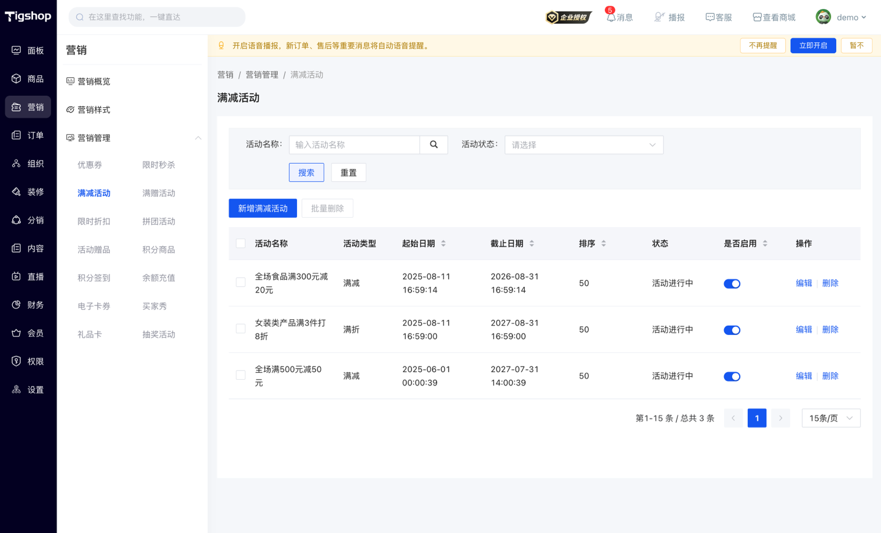Open the 活动状态 status dropdown
The image size is (881, 533).
(583, 145)
